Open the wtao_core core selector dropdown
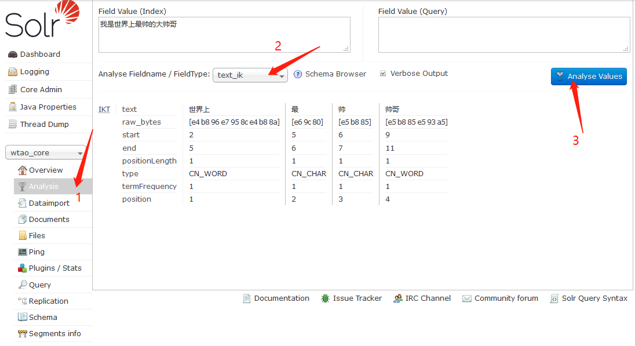The image size is (635, 346). [x=46, y=152]
